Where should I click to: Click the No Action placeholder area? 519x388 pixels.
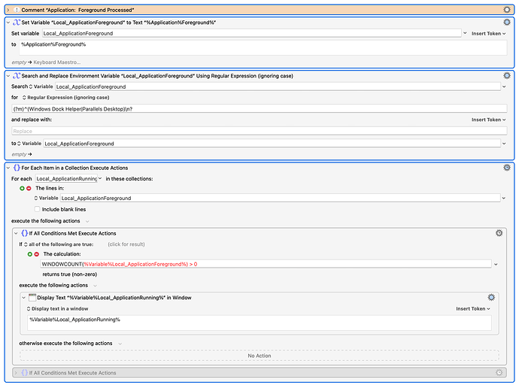coord(259,356)
